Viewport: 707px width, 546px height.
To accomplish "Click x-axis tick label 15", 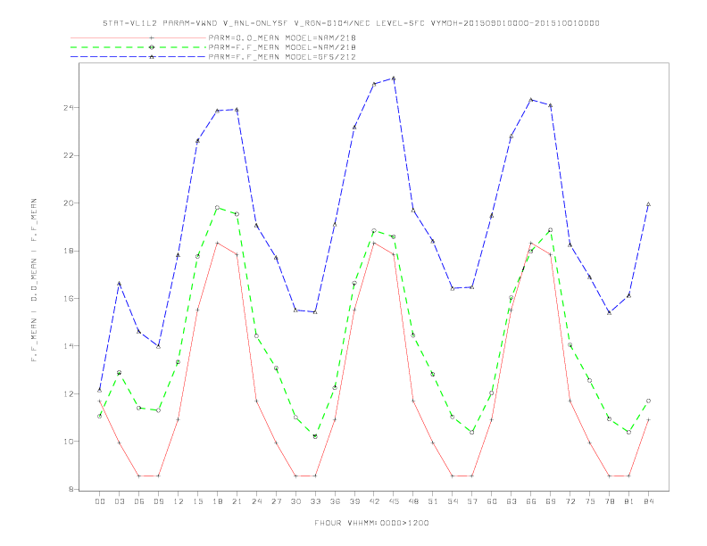I will (x=197, y=501).
